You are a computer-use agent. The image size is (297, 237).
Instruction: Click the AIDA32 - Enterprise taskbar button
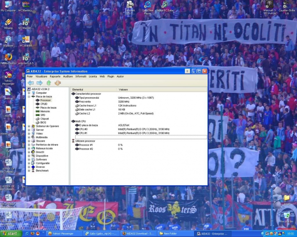[x=212, y=234]
